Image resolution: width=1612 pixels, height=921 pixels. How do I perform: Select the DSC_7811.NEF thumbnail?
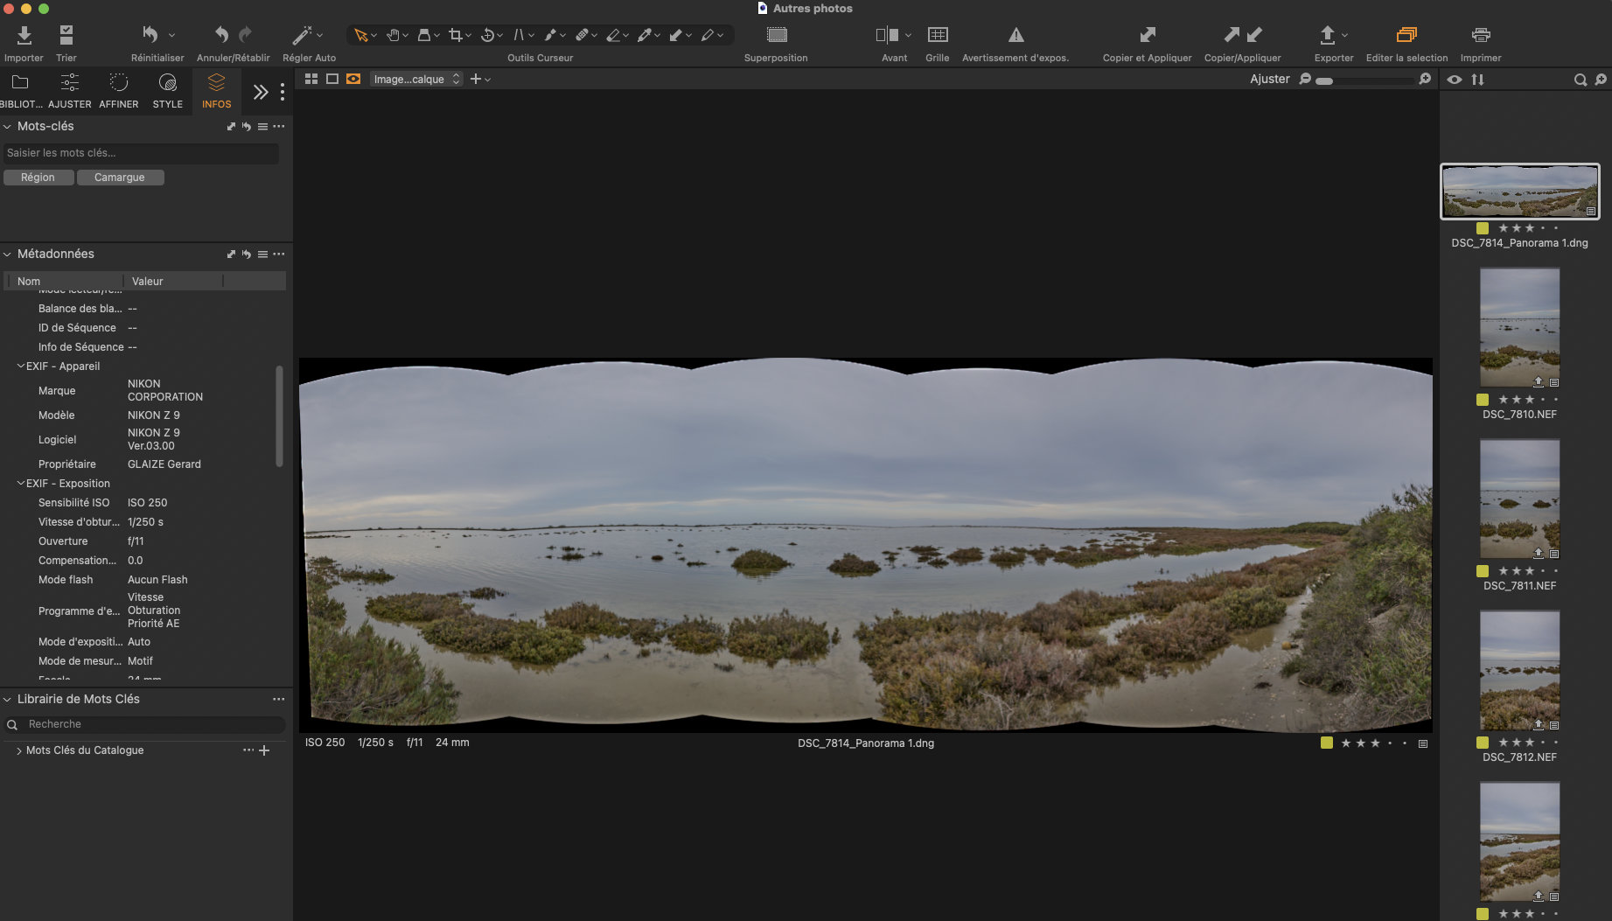pyautogui.click(x=1519, y=499)
